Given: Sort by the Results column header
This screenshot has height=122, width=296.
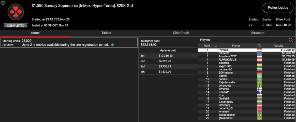Looking at the screenshot, I should pos(278,46).
